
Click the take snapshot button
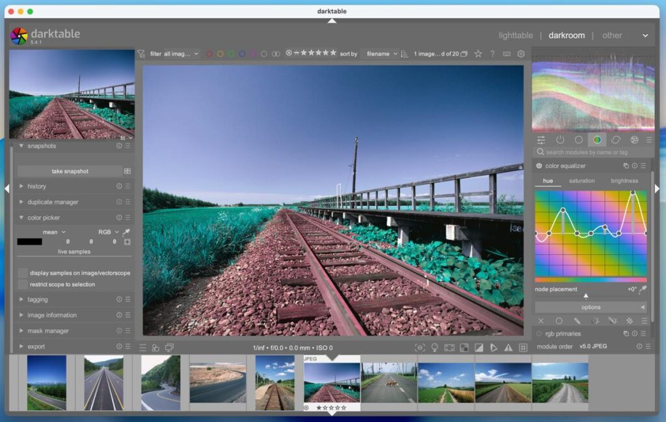70,172
